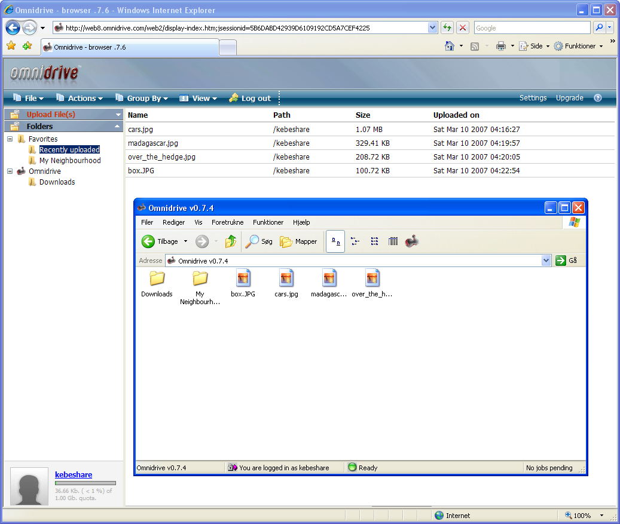This screenshot has height=524, width=620.
Task: Open the Foretrukne menu
Action: point(227,222)
